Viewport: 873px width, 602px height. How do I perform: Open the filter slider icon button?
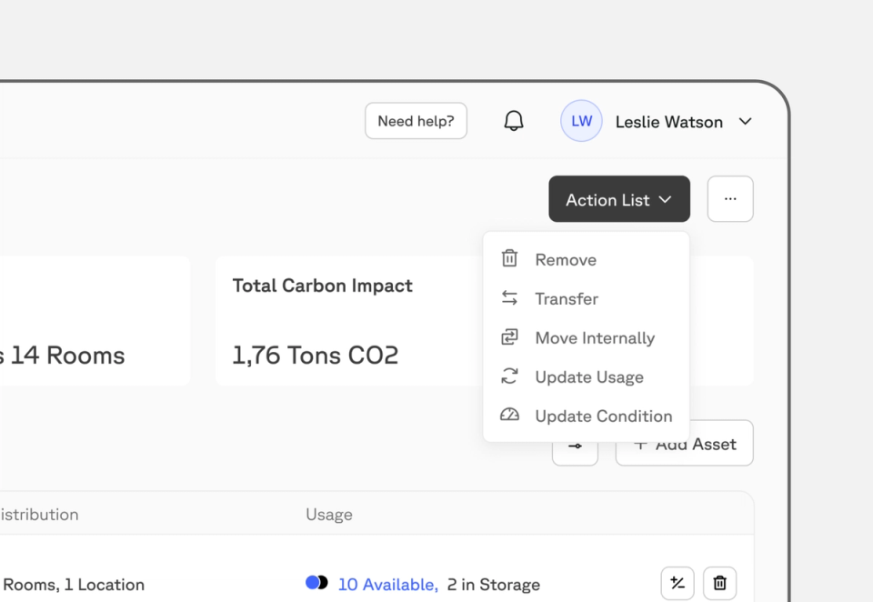(575, 446)
